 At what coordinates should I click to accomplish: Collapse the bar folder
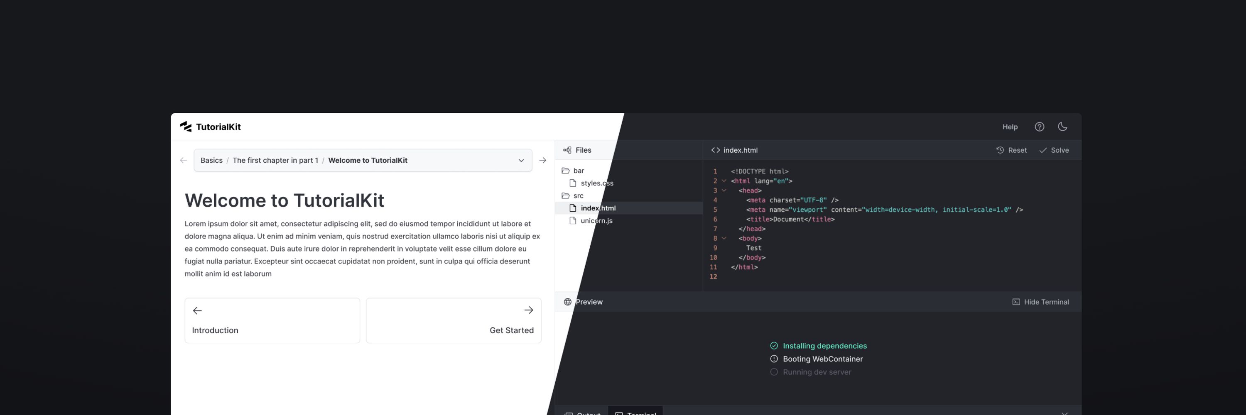[x=573, y=171]
